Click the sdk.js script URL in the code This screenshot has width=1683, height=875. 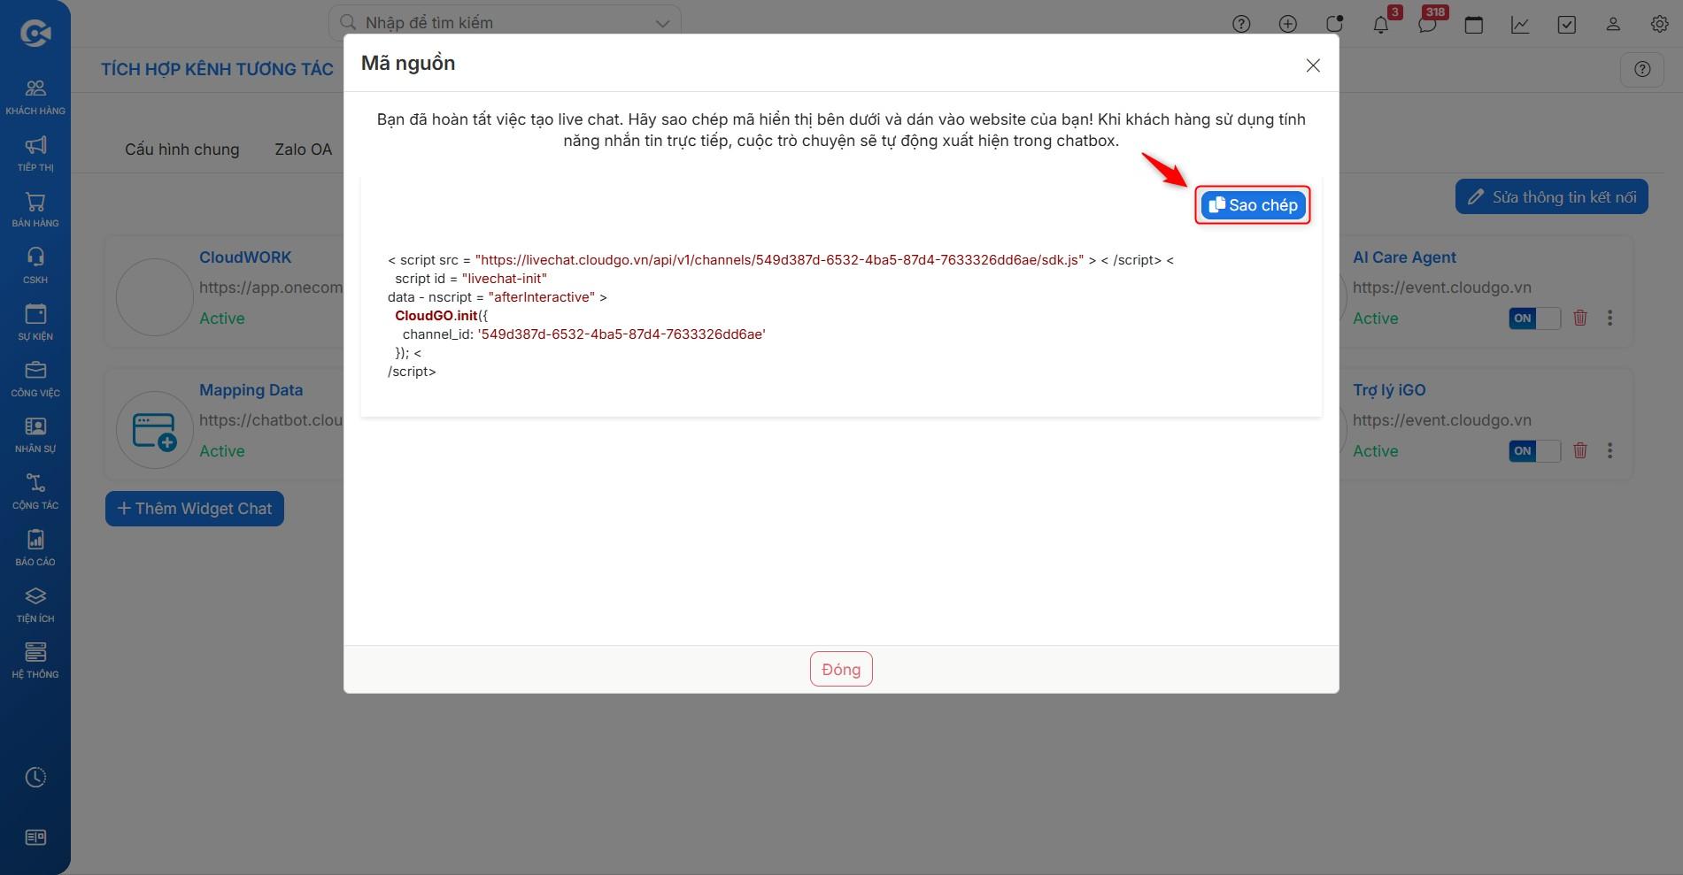pos(780,260)
